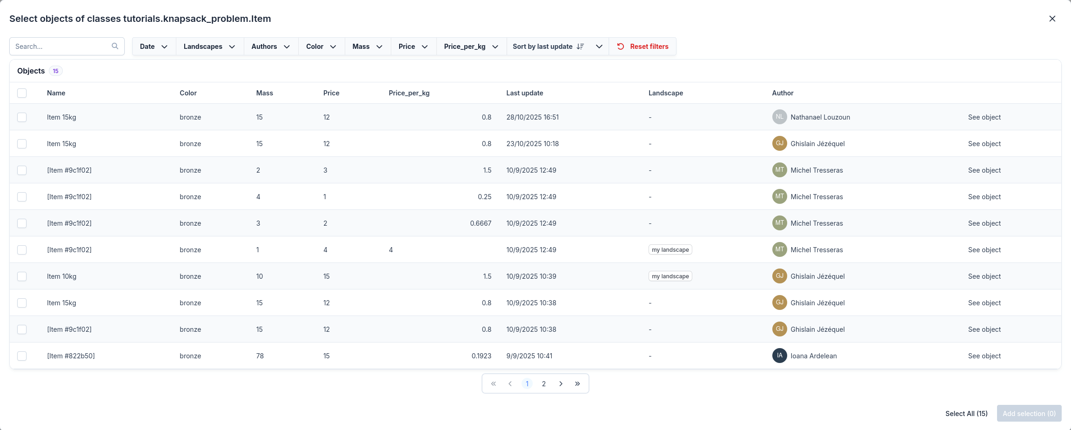Open the Landscapes filter dropdown
This screenshot has width=1071, height=430.
click(x=209, y=47)
